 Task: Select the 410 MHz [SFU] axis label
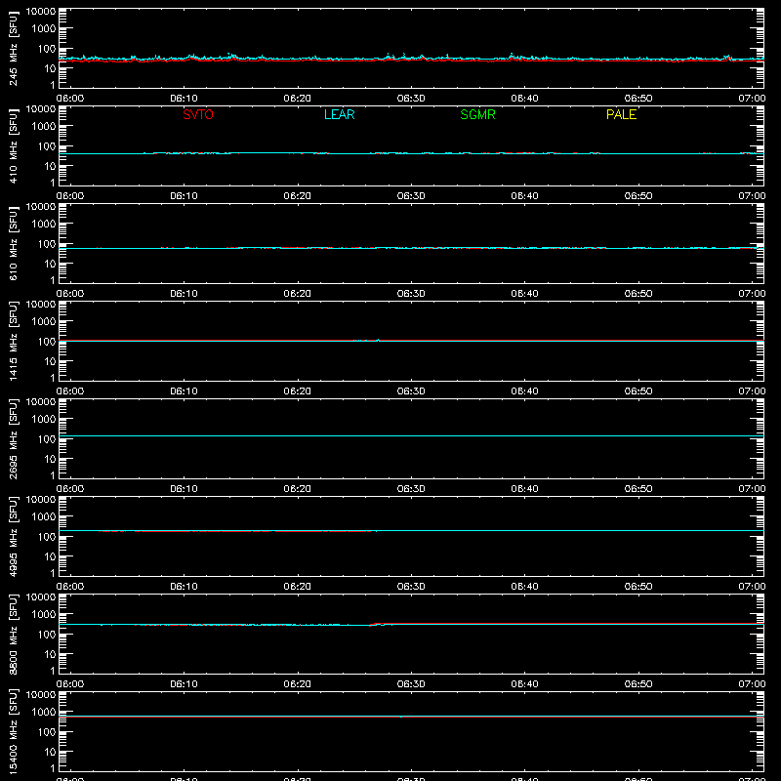coord(13,145)
